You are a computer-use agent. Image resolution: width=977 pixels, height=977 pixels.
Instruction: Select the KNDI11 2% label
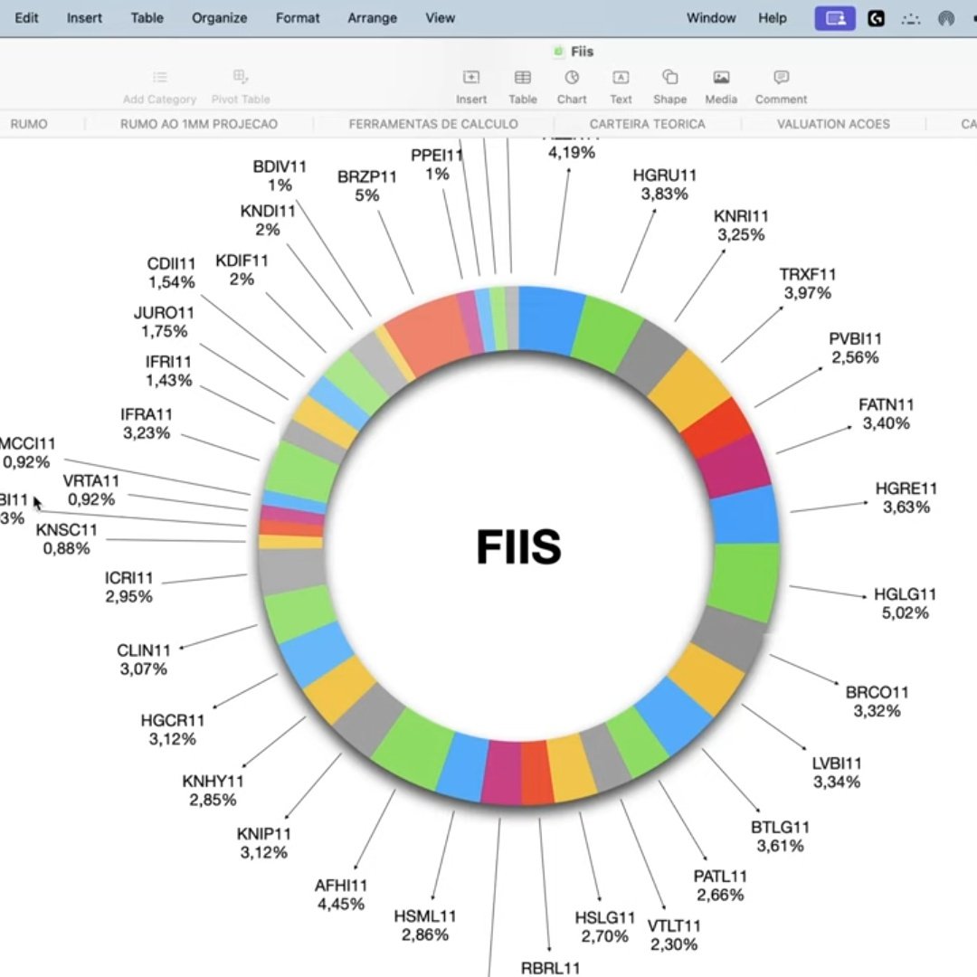(x=267, y=221)
